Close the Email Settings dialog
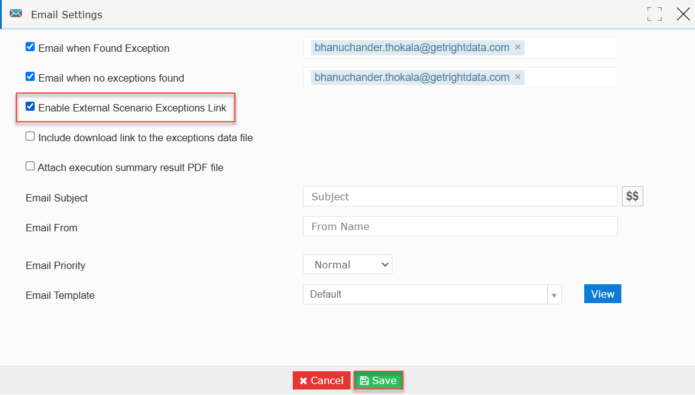The height and width of the screenshot is (395, 695). pyautogui.click(x=683, y=14)
